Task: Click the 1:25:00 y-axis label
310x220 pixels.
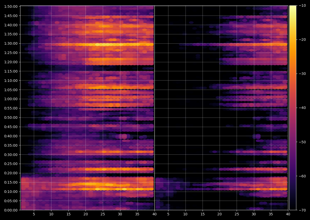Action: [x=11, y=52]
